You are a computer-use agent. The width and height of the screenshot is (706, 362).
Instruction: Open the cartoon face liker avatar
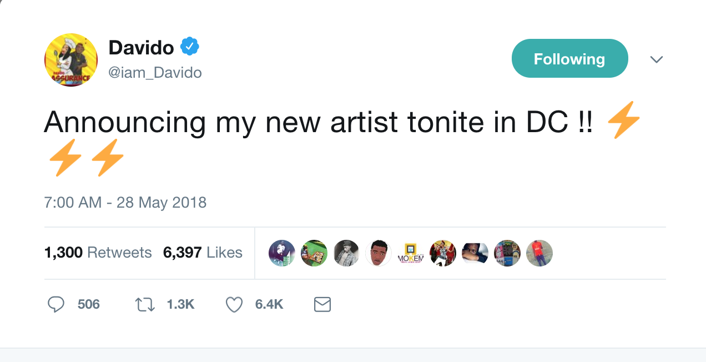379,253
